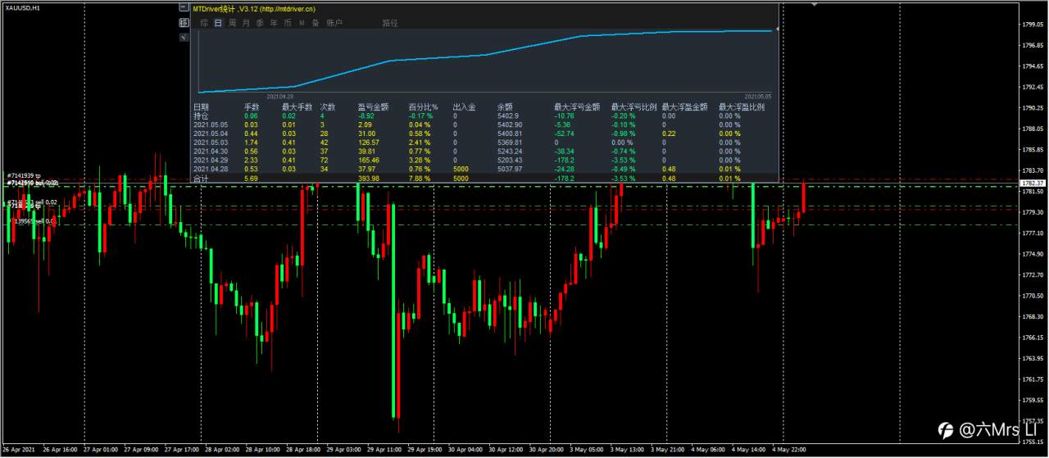Screen dimensions: 1049x458
Task: Click the 手数 column header
Action: (252, 107)
